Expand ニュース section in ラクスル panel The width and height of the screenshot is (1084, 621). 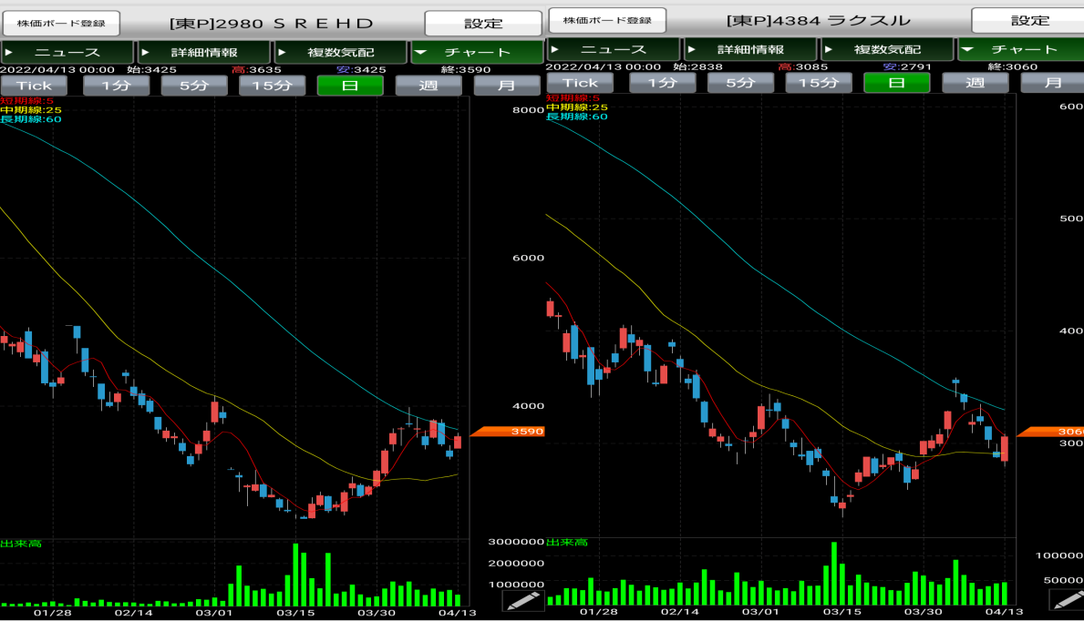click(613, 49)
